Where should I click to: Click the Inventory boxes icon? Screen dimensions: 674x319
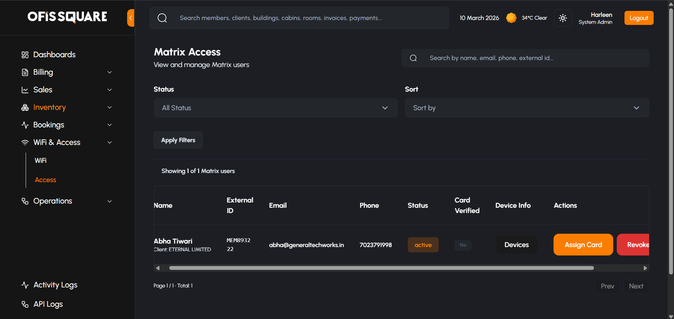(25, 107)
